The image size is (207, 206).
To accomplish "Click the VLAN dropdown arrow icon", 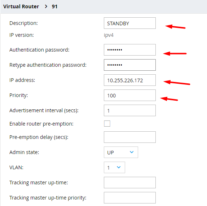I will click(119, 167).
